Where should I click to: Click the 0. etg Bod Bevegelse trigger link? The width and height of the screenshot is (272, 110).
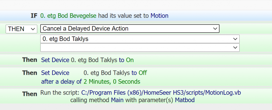(x=68, y=16)
